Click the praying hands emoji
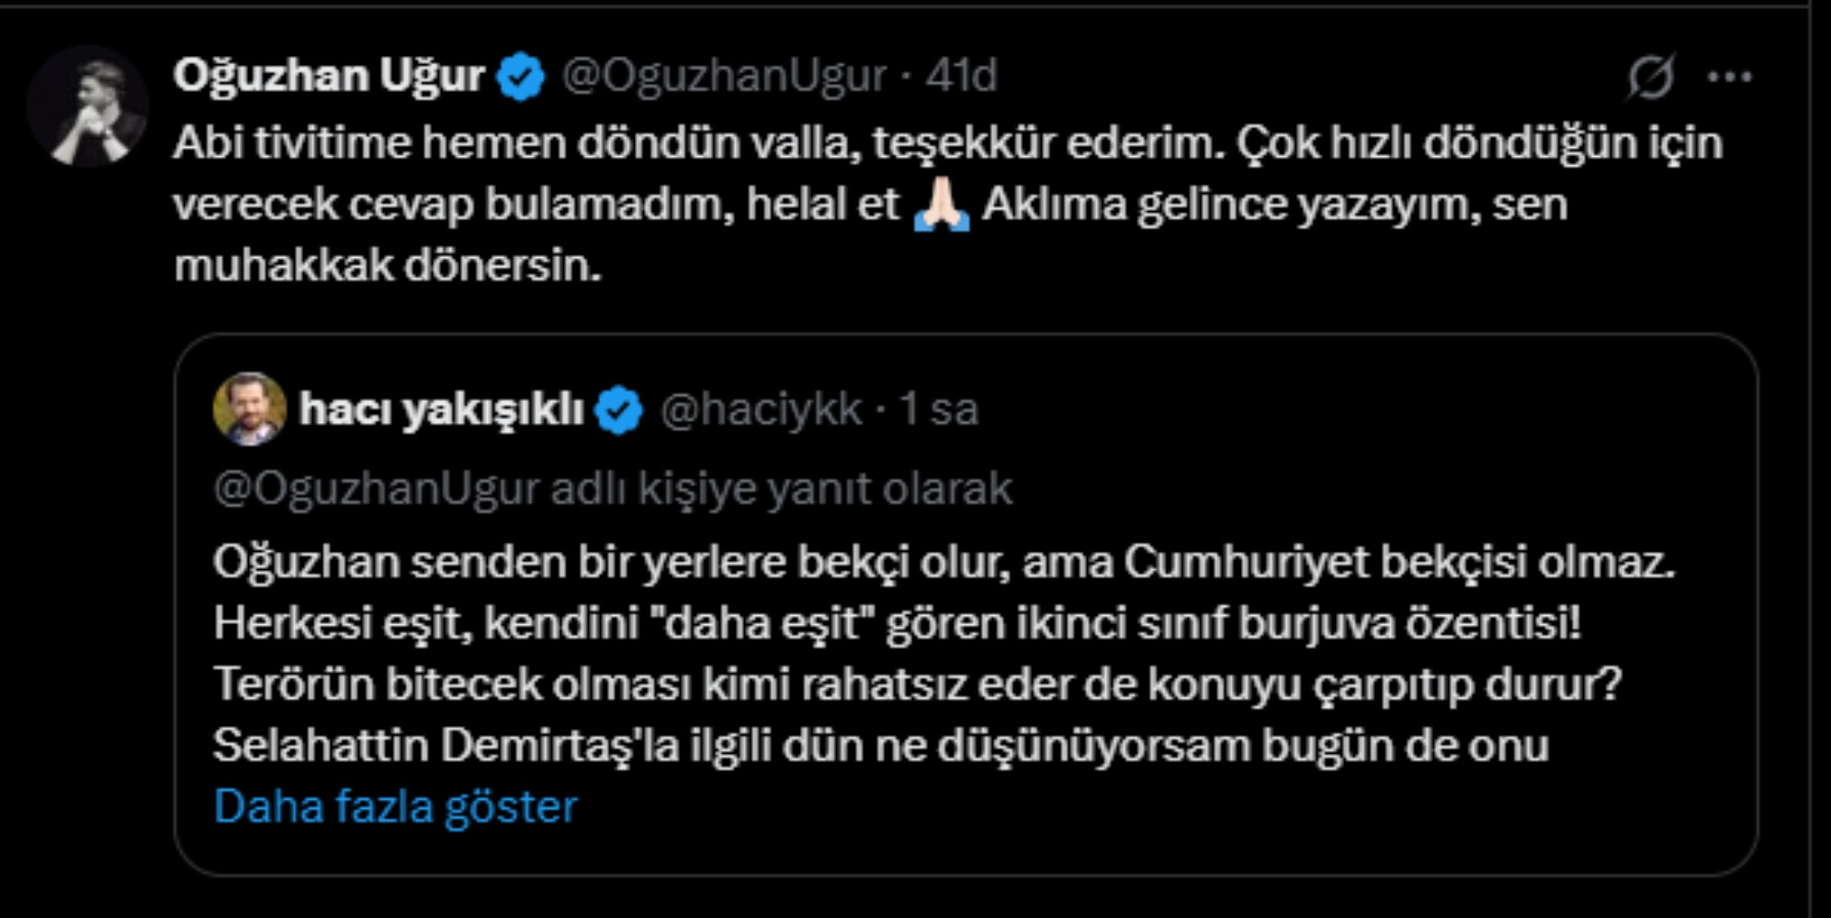The height and width of the screenshot is (918, 1831). pos(941,205)
